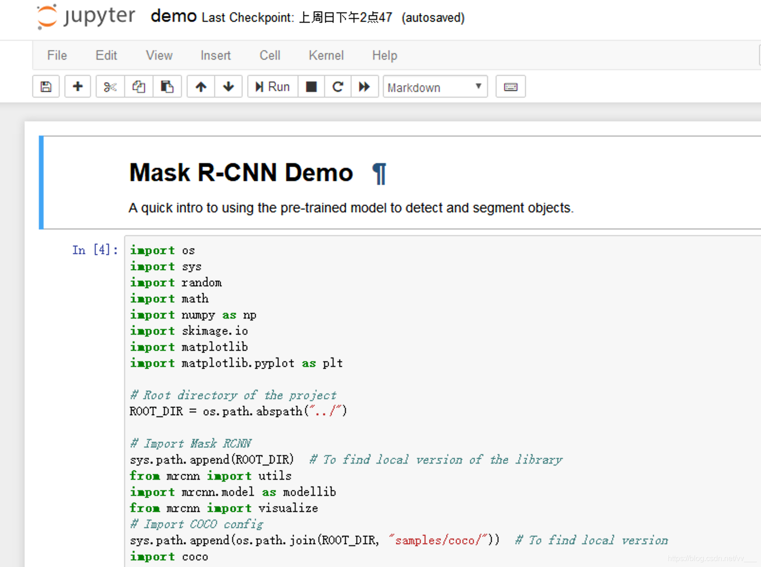This screenshot has width=761, height=567.
Task: Restart the kernel icon
Action: pyautogui.click(x=338, y=87)
